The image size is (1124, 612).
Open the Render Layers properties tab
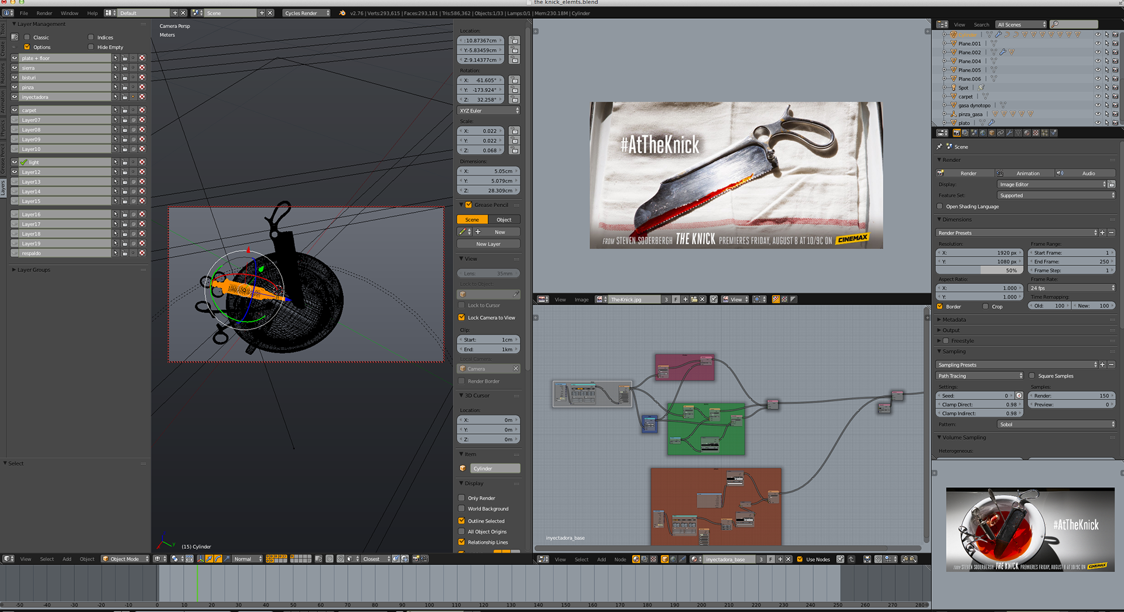coord(965,133)
